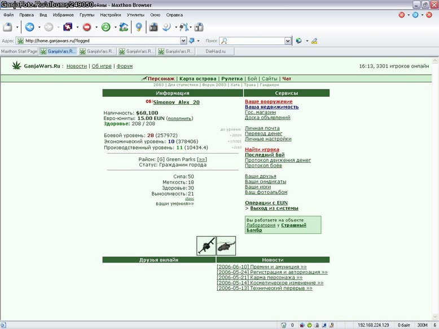
Task: Click the search engine globe icon
Action: coord(298,41)
